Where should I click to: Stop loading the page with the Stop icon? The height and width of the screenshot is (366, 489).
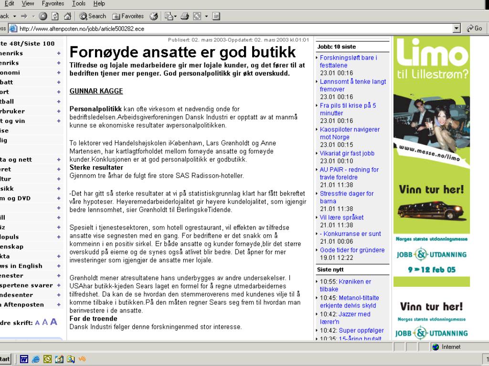pos(43,16)
